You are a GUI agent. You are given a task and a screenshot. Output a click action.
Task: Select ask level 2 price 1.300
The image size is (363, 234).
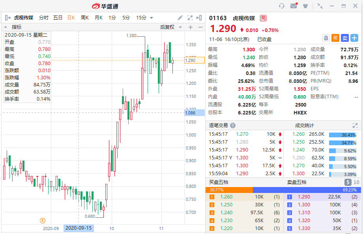point(304,205)
